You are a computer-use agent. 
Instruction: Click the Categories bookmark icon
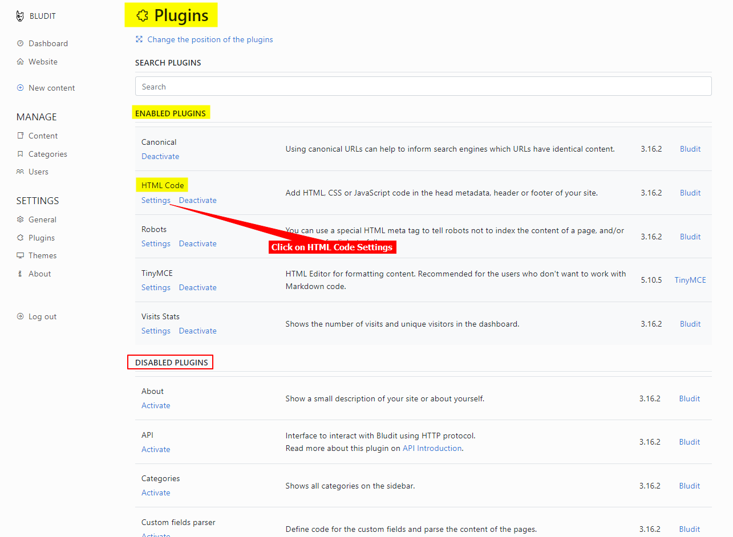(x=21, y=154)
